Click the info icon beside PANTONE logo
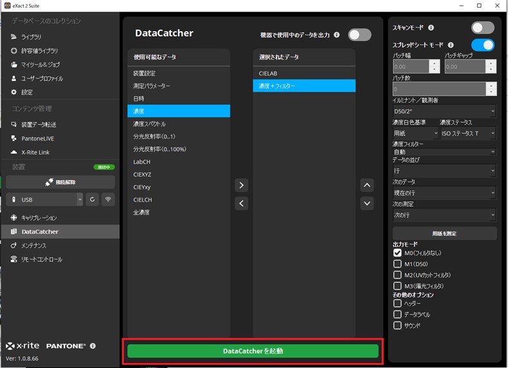The image size is (508, 368). (93, 346)
